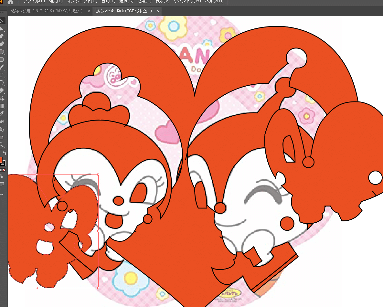This screenshot has height=307, width=383.
Task: Select the Rotate tool
Action: 2,83
